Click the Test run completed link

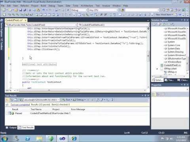click(20, 105)
